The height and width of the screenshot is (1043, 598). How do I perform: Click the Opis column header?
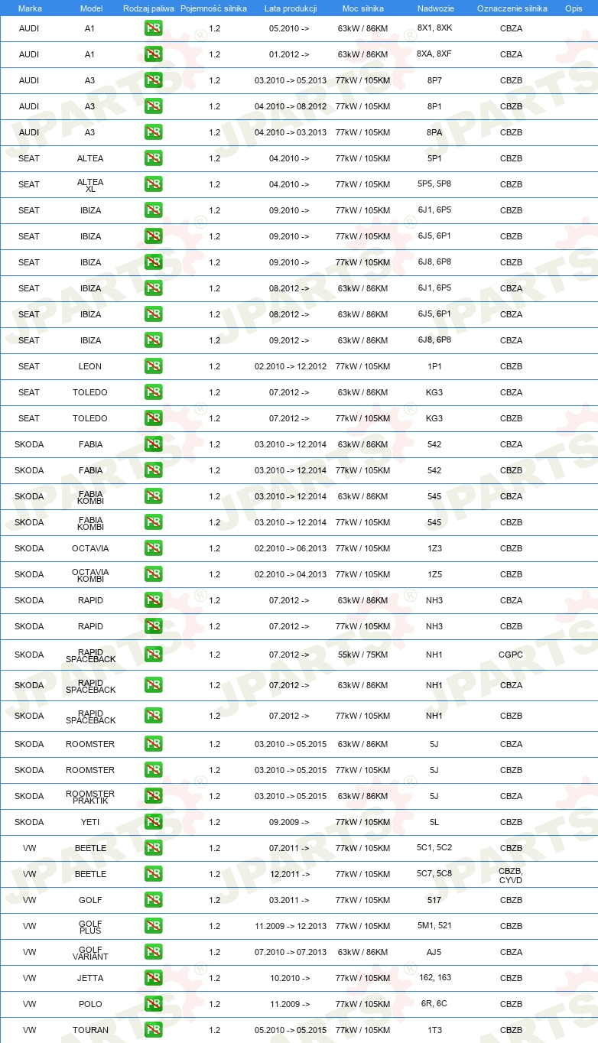tap(573, 8)
